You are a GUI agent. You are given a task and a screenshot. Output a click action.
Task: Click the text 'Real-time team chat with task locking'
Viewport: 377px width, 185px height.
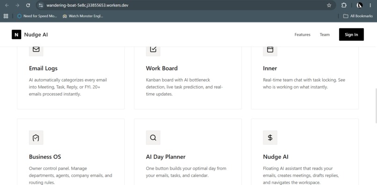(300, 80)
